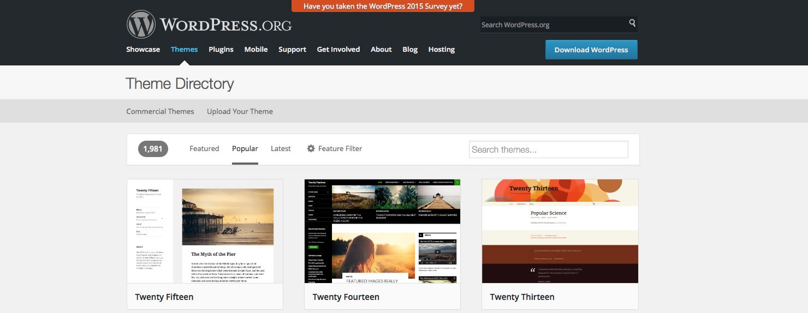Open the Twenty Fifteen theme thumbnail
The width and height of the screenshot is (808, 313).
pos(205,231)
